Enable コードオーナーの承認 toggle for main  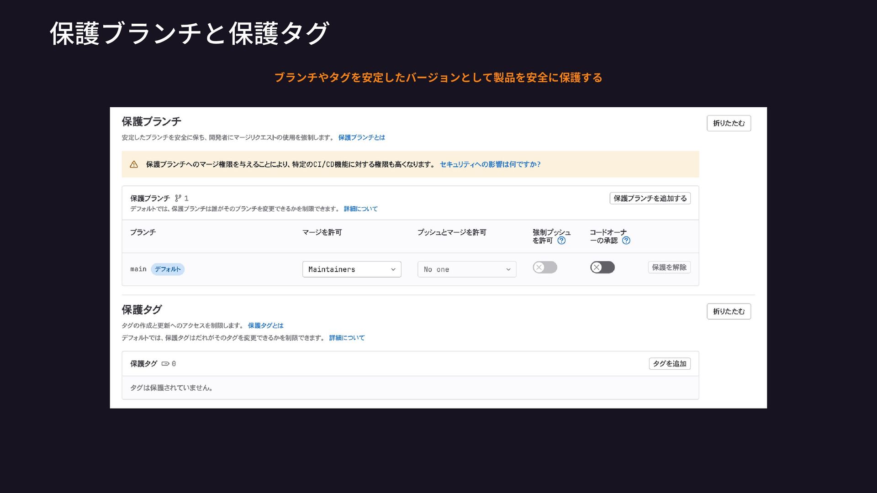(602, 267)
